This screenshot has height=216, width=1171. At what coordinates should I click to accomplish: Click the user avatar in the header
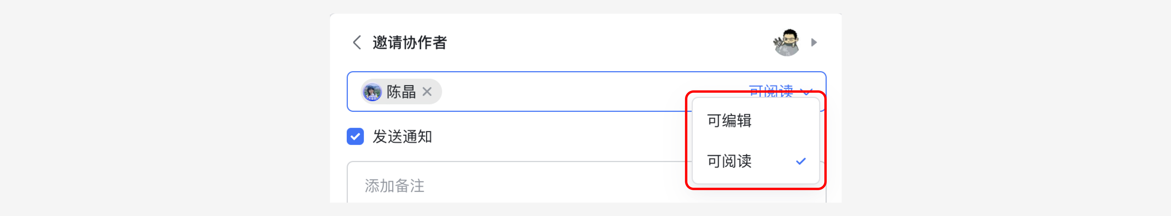[787, 42]
